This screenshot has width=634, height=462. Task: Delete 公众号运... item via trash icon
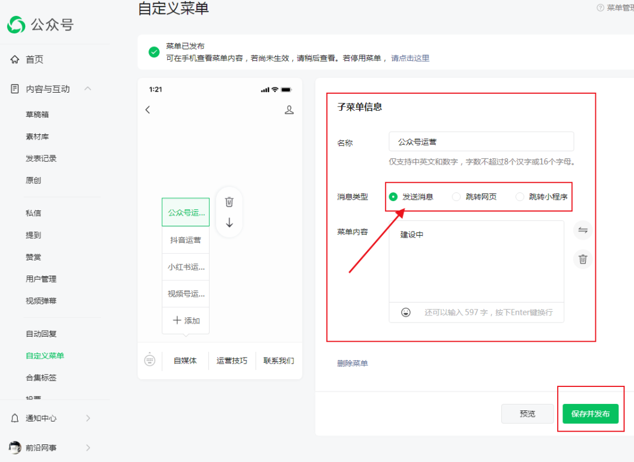(x=229, y=202)
